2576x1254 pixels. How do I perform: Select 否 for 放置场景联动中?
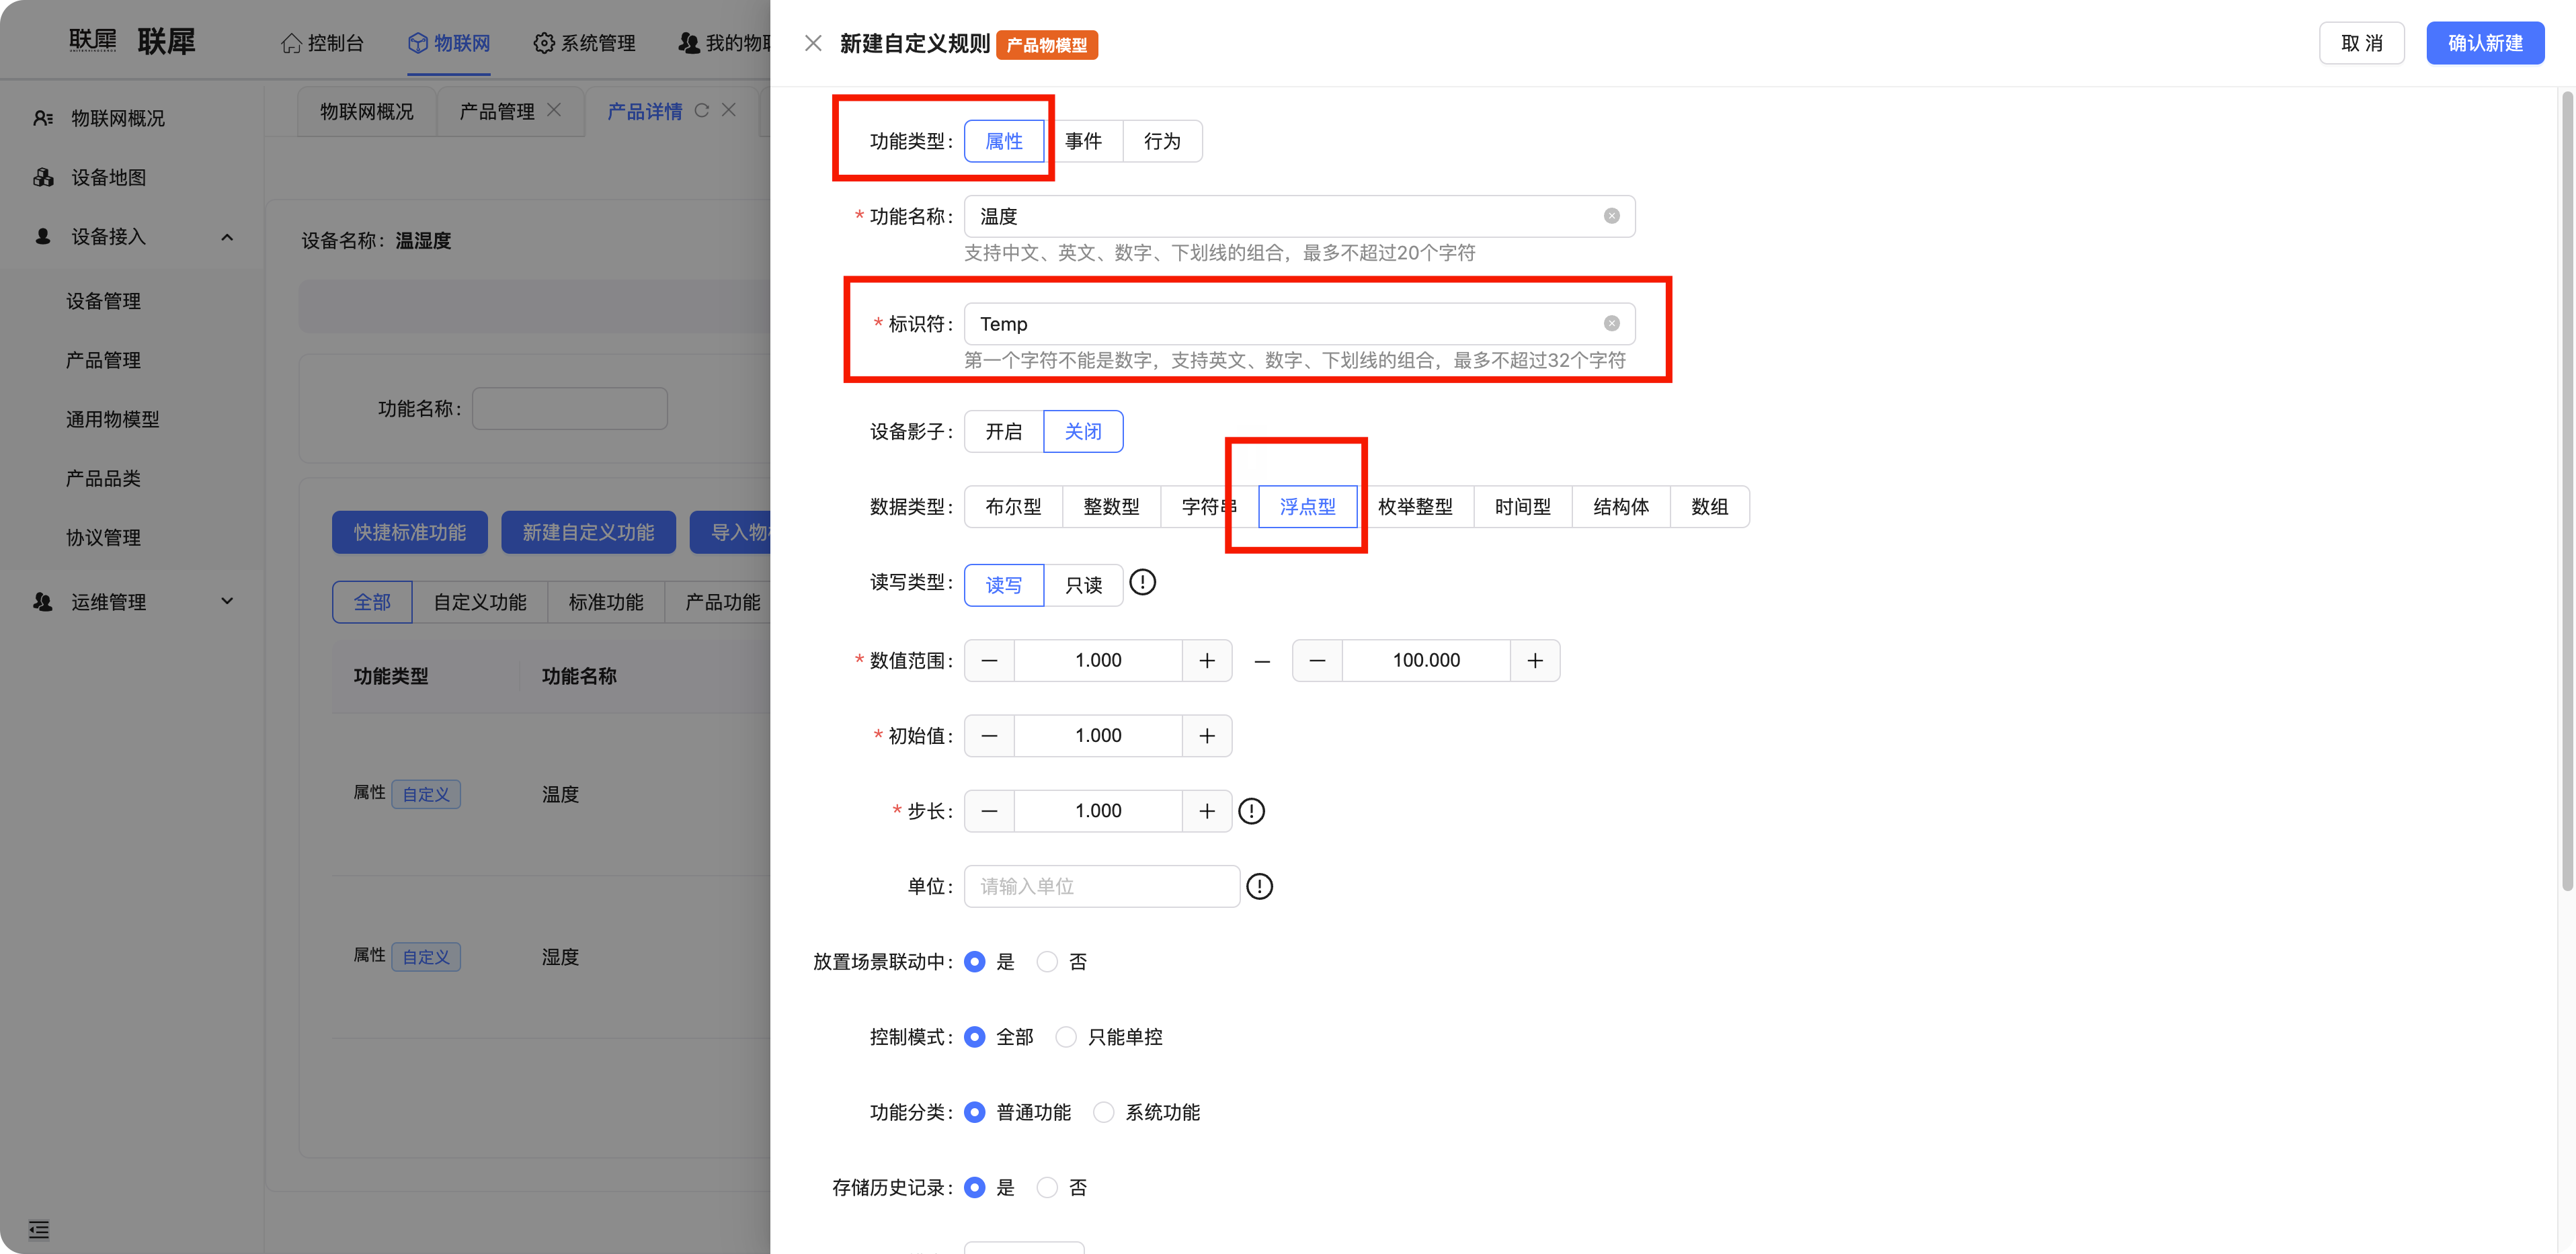1047,962
